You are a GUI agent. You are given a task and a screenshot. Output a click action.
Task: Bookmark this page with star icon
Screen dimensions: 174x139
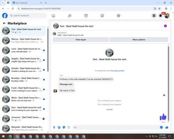159,9
